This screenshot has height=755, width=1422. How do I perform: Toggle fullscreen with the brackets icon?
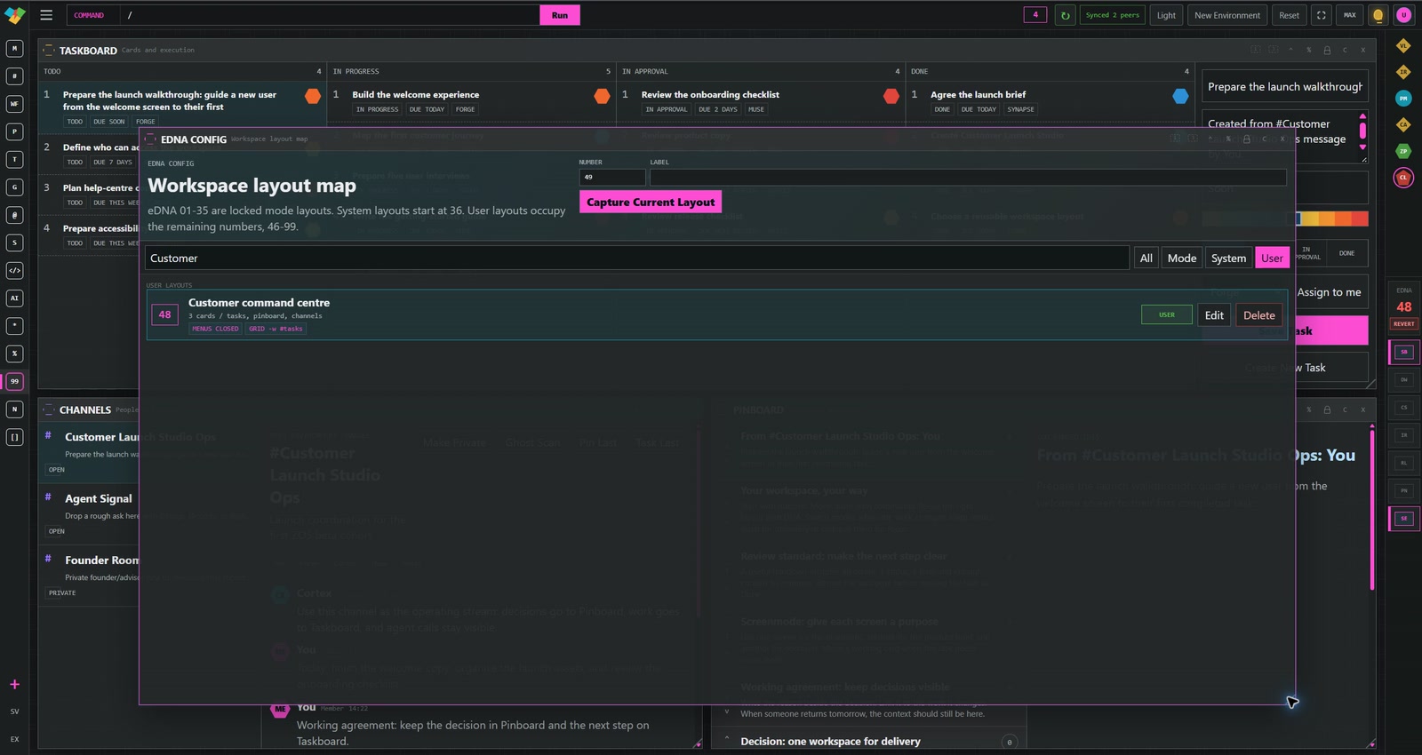[1321, 15]
